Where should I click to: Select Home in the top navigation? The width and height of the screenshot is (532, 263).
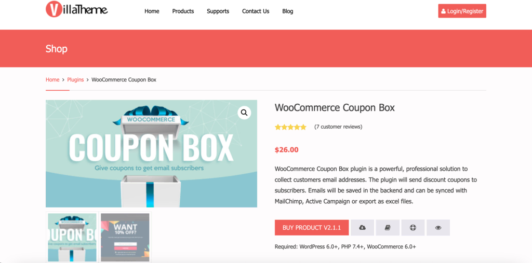point(152,11)
